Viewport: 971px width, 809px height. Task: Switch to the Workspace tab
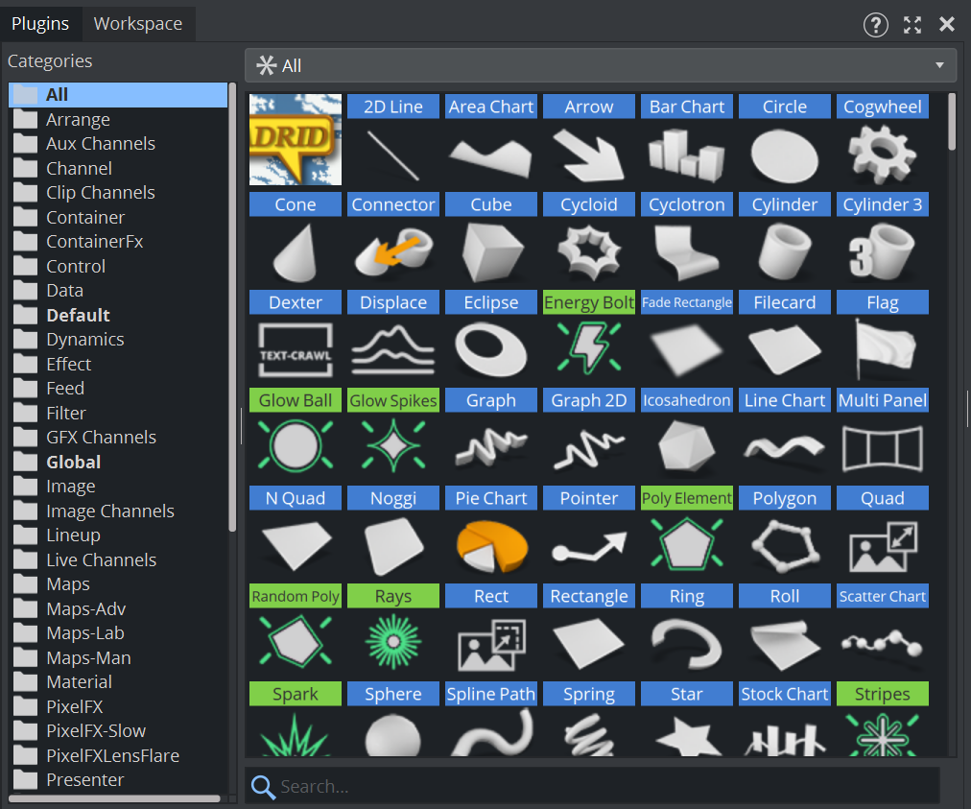[x=137, y=24]
